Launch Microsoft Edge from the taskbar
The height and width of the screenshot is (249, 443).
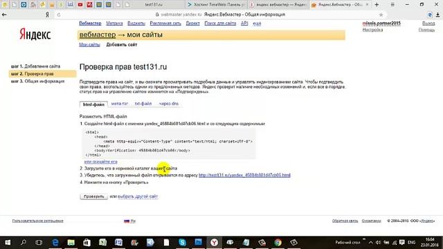pyautogui.click(x=55, y=242)
